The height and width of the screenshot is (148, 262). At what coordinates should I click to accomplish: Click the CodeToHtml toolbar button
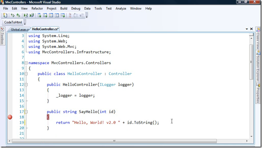click(13, 22)
